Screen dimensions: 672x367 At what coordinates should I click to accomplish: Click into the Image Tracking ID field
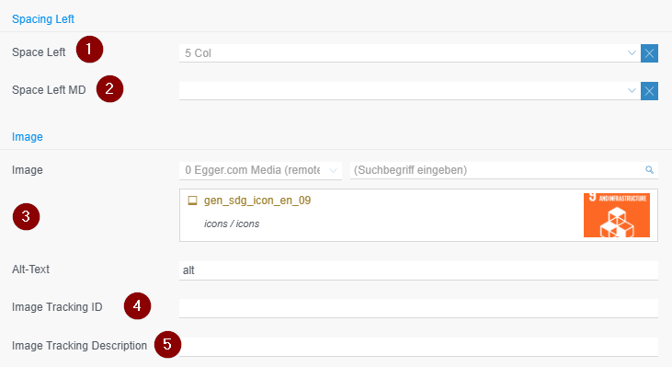click(x=418, y=308)
